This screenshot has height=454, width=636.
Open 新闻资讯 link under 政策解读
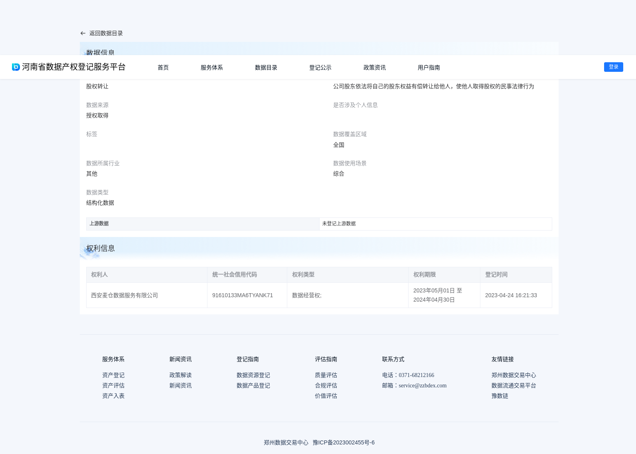[180, 385]
